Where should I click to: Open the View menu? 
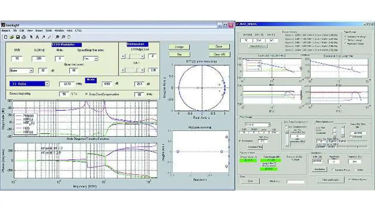point(30,30)
